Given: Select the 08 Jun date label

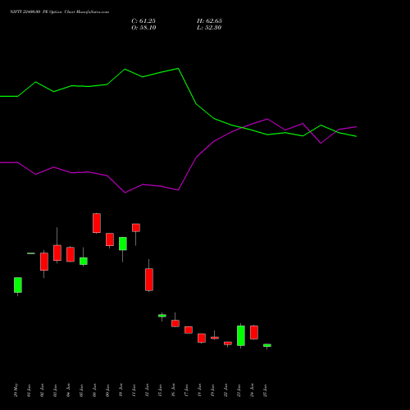Looking at the screenshot, I should (94, 390).
